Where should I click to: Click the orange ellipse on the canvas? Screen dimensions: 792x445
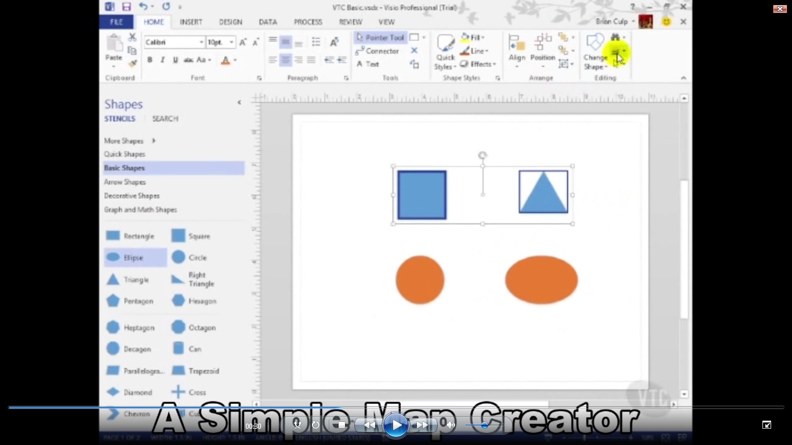click(x=541, y=280)
